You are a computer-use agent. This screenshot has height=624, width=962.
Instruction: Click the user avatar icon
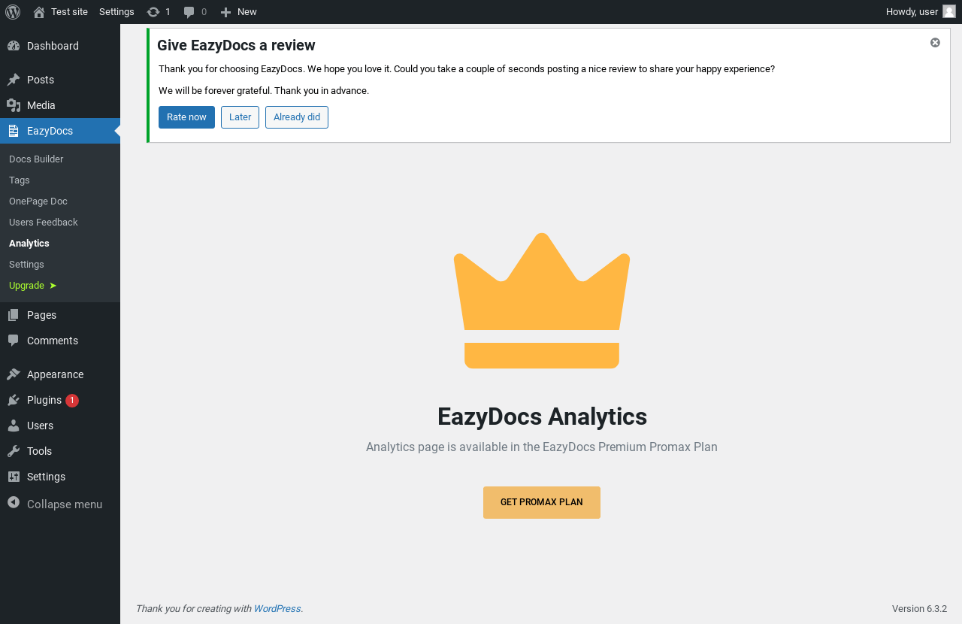pyautogui.click(x=949, y=11)
